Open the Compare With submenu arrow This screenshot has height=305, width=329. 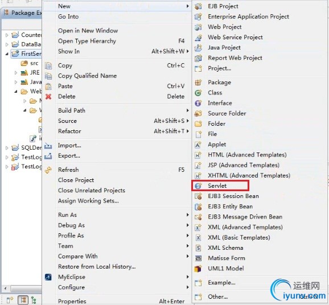coord(188,256)
